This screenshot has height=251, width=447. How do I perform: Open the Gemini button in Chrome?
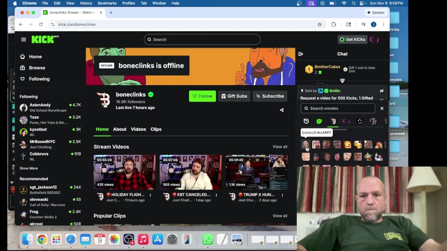click(376, 13)
